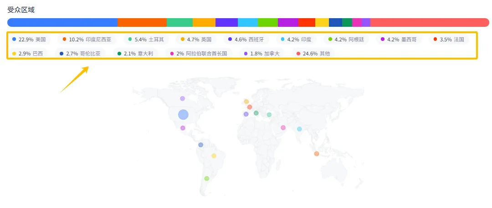This screenshot has height=208, width=492.
Task: Select the 4.2% 印度 legend item
Action: tap(296, 40)
